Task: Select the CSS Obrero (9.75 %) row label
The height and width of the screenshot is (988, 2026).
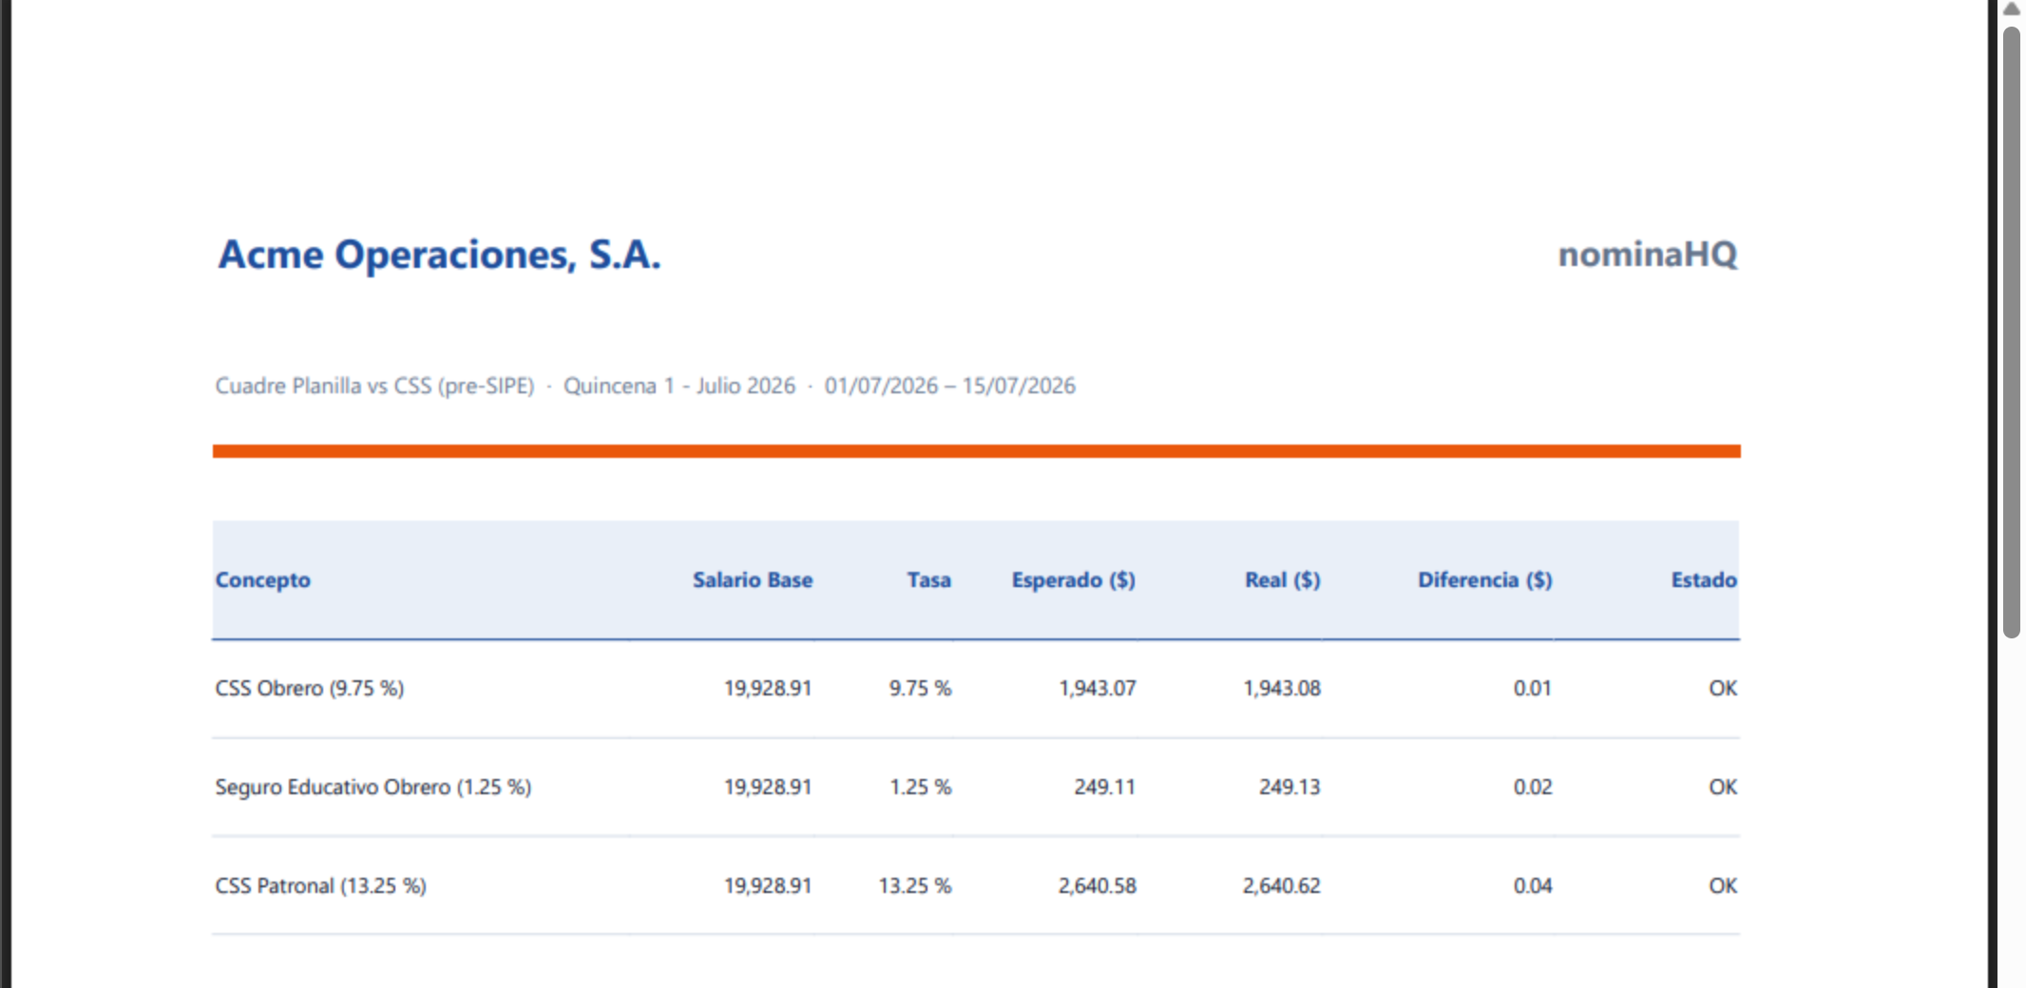Action: click(x=310, y=689)
